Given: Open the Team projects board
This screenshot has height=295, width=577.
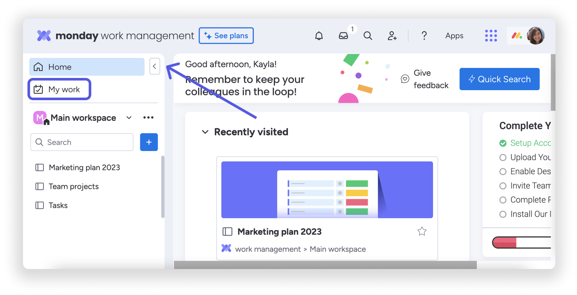Looking at the screenshot, I should click(73, 186).
